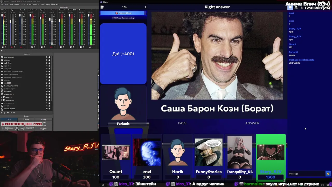Unmute the 6 discord audio channel
The height and width of the screenshot is (187, 332).
[x=51, y=47]
